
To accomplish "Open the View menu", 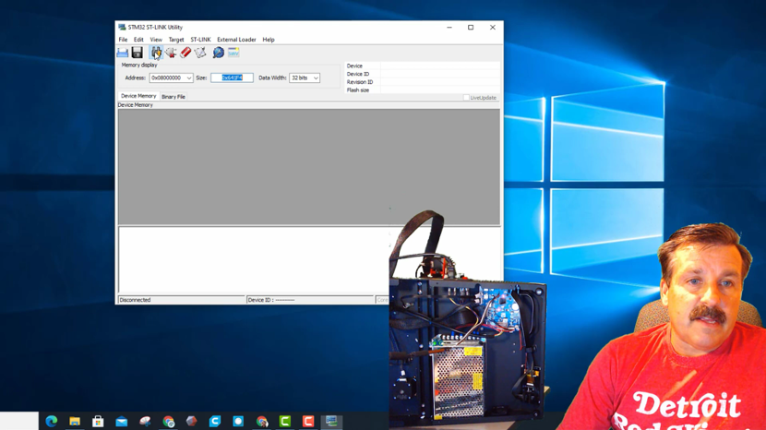I will (x=156, y=40).
